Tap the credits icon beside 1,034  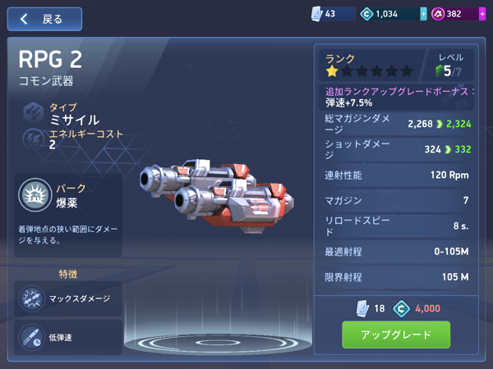366,14
